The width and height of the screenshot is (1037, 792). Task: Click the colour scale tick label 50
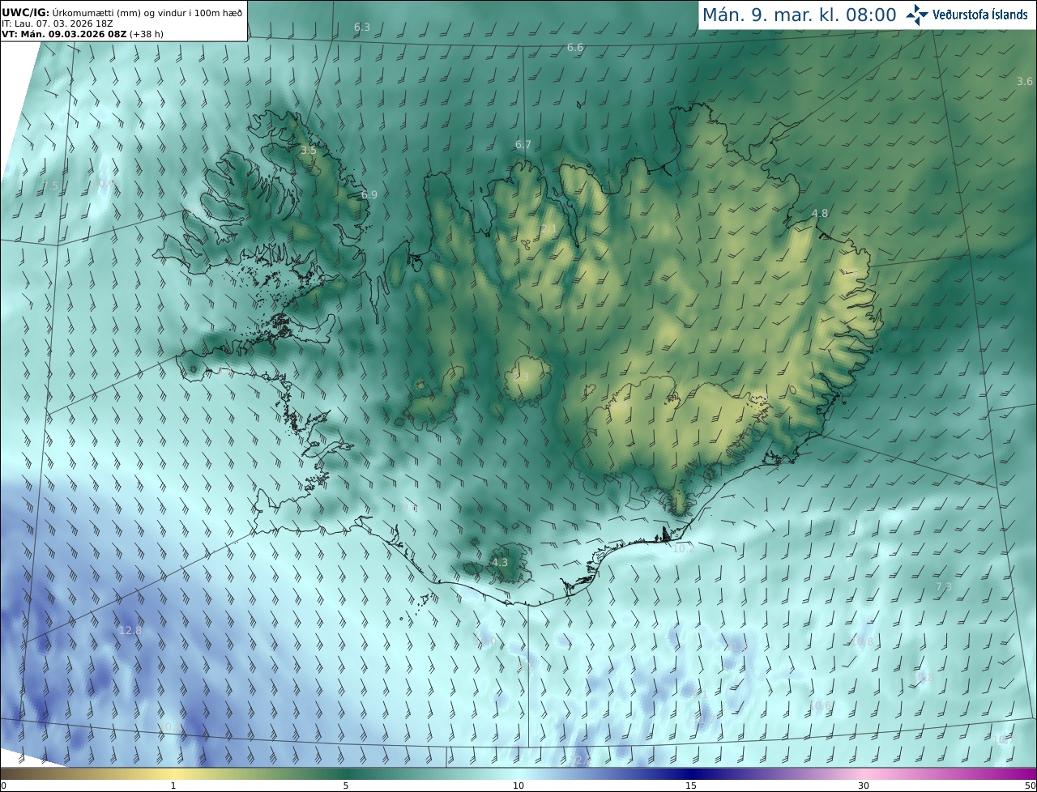tap(1031, 786)
